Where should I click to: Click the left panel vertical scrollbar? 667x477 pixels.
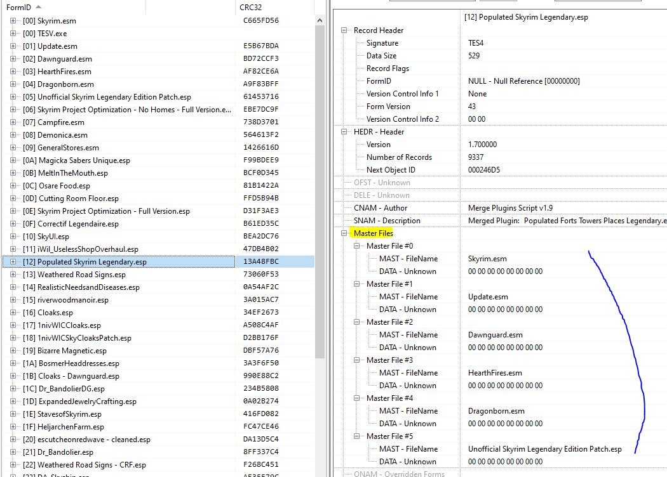pyautogui.click(x=320, y=190)
